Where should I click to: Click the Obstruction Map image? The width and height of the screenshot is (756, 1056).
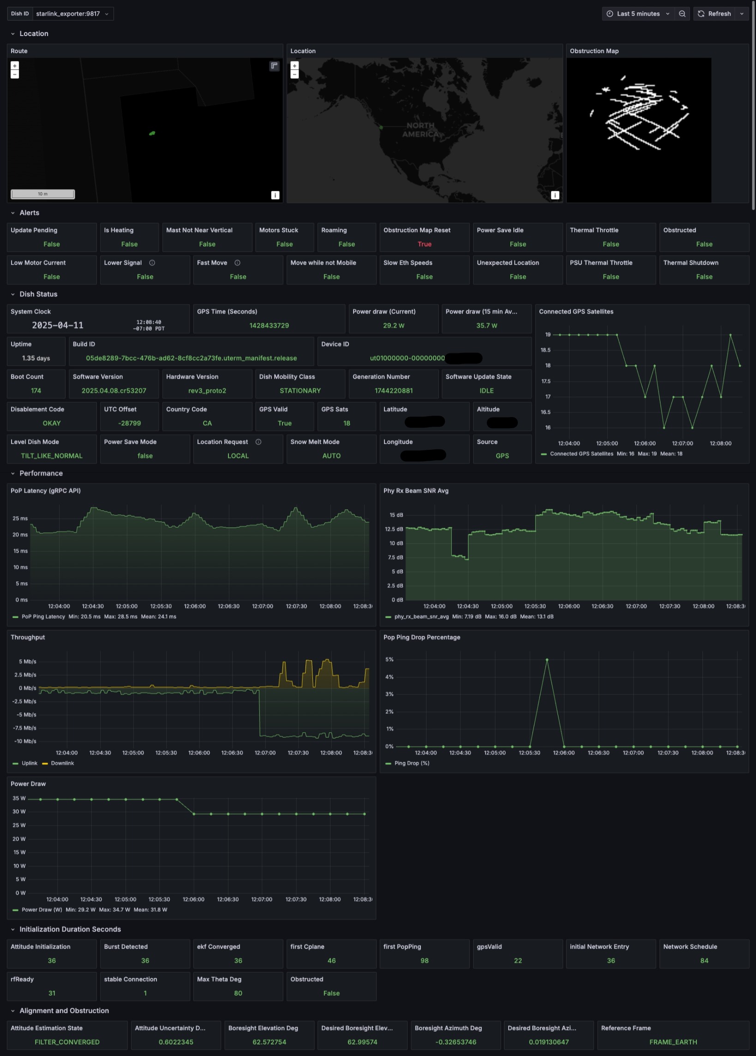tap(639, 130)
